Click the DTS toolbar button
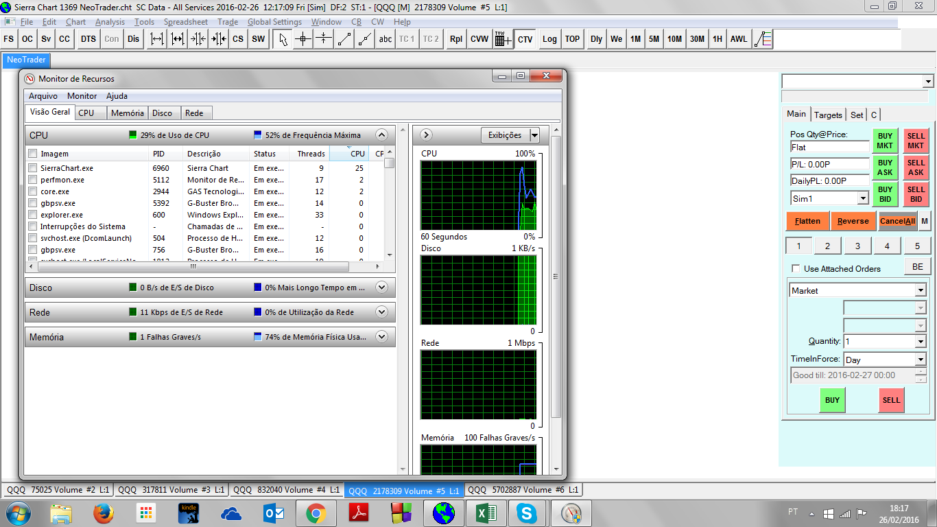Screen dimensions: 937x527 [88, 39]
